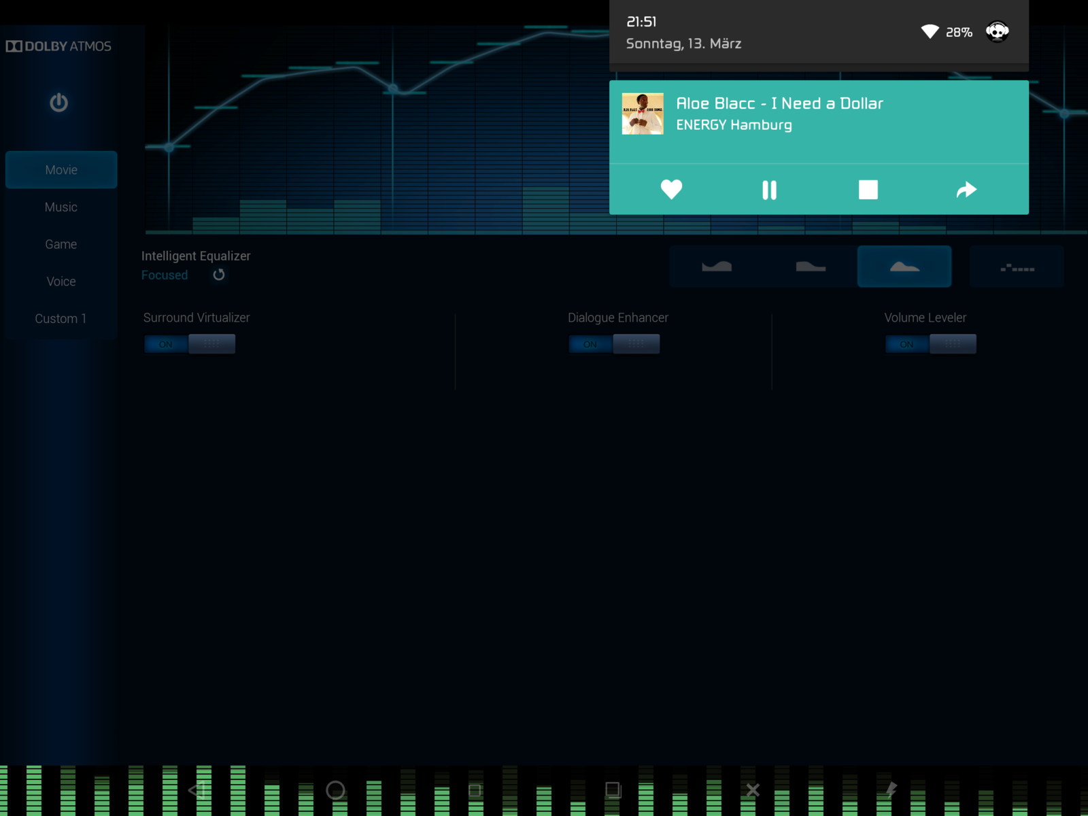Choose the highlighted Focused equalizer preset
Image resolution: width=1088 pixels, height=816 pixels.
click(x=904, y=267)
